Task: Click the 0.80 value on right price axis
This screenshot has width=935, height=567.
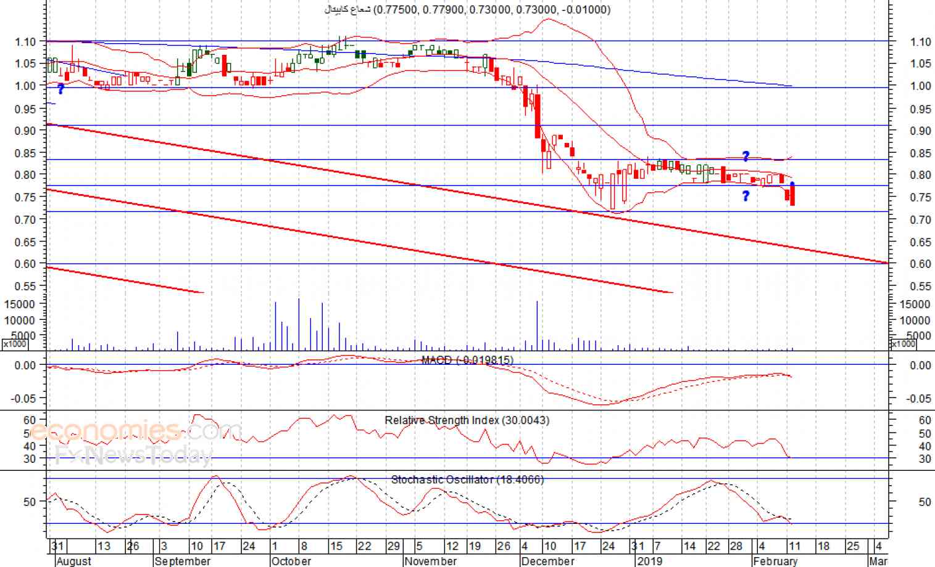Action: tap(921, 175)
